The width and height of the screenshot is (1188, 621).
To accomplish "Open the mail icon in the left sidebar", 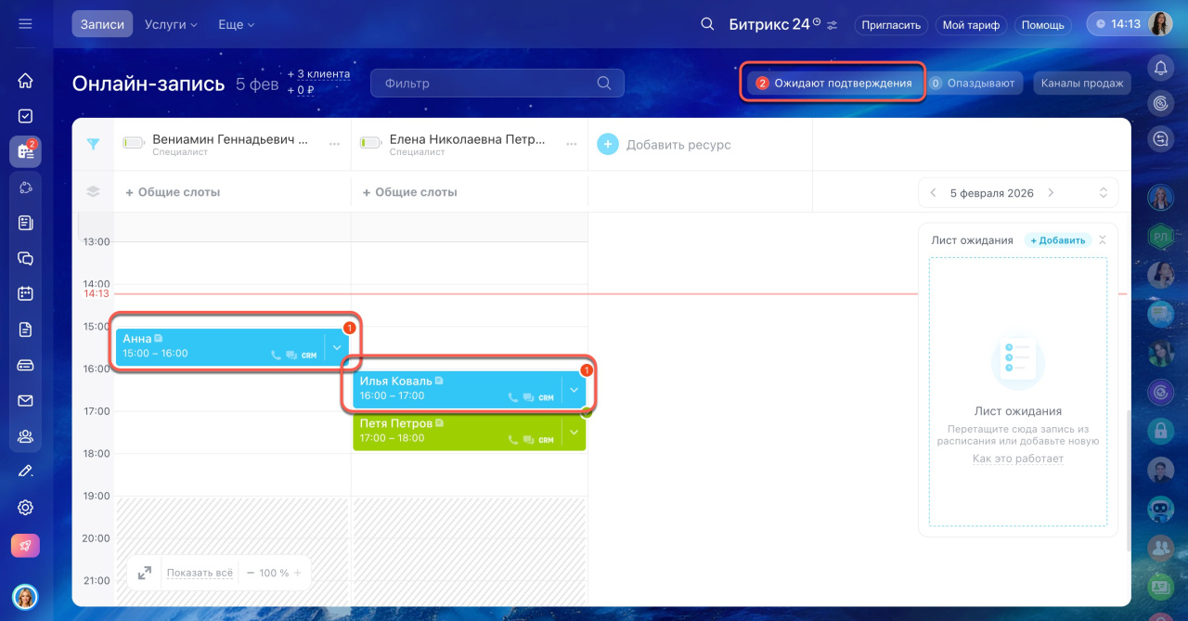I will pos(25,401).
